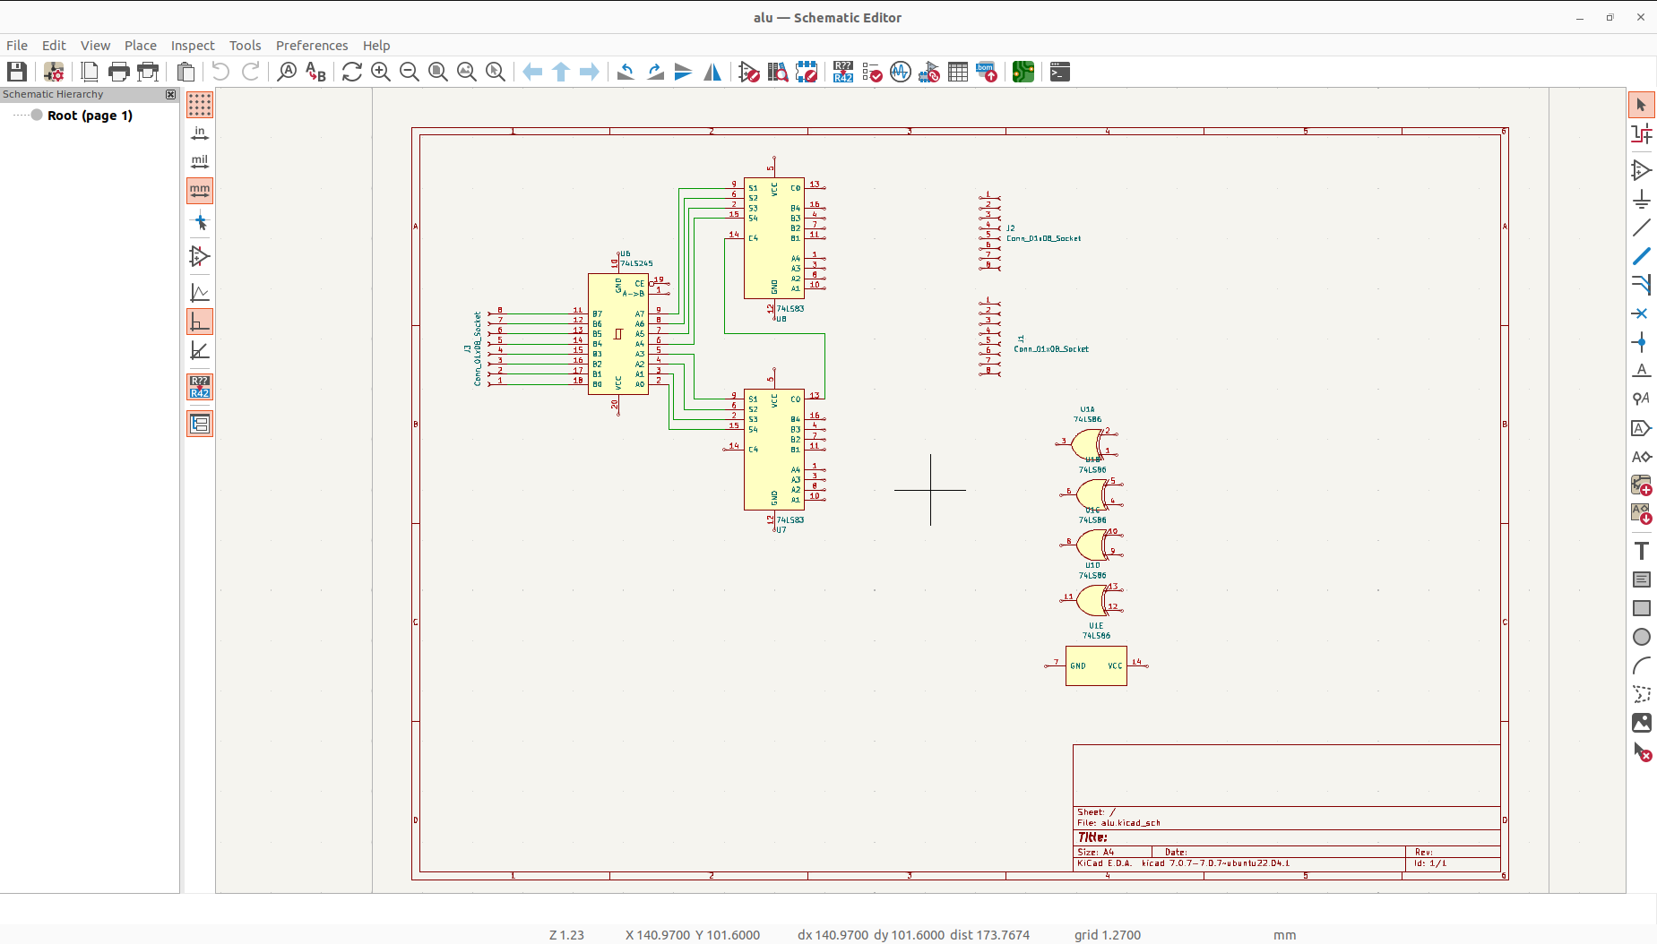Click the Save icon in the toolbar

click(x=17, y=72)
